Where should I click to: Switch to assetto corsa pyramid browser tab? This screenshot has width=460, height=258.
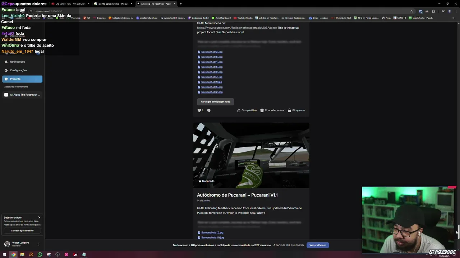pyautogui.click(x=113, y=4)
